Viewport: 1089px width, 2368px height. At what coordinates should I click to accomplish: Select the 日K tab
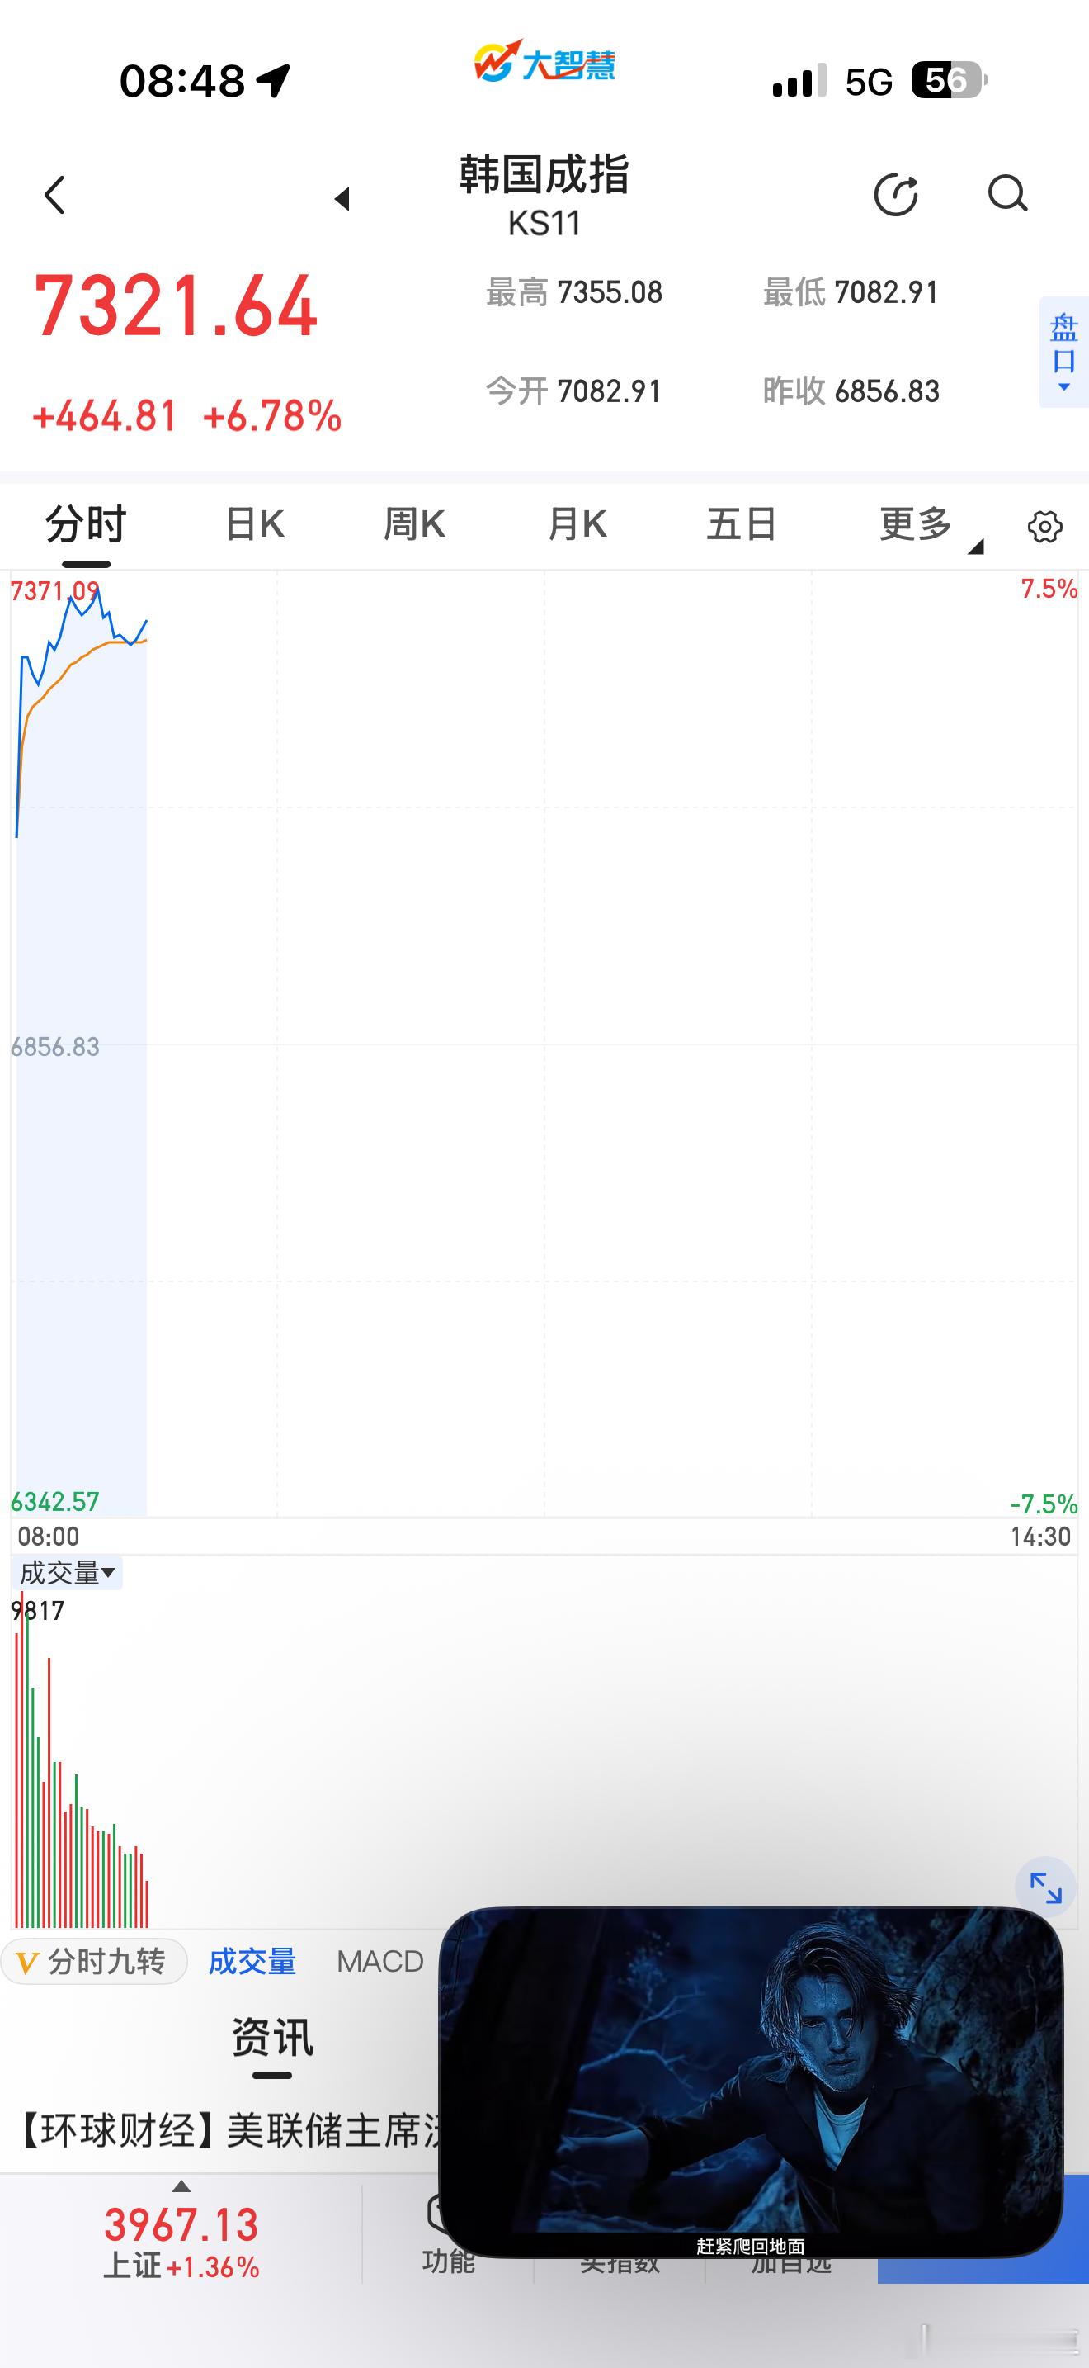[254, 525]
